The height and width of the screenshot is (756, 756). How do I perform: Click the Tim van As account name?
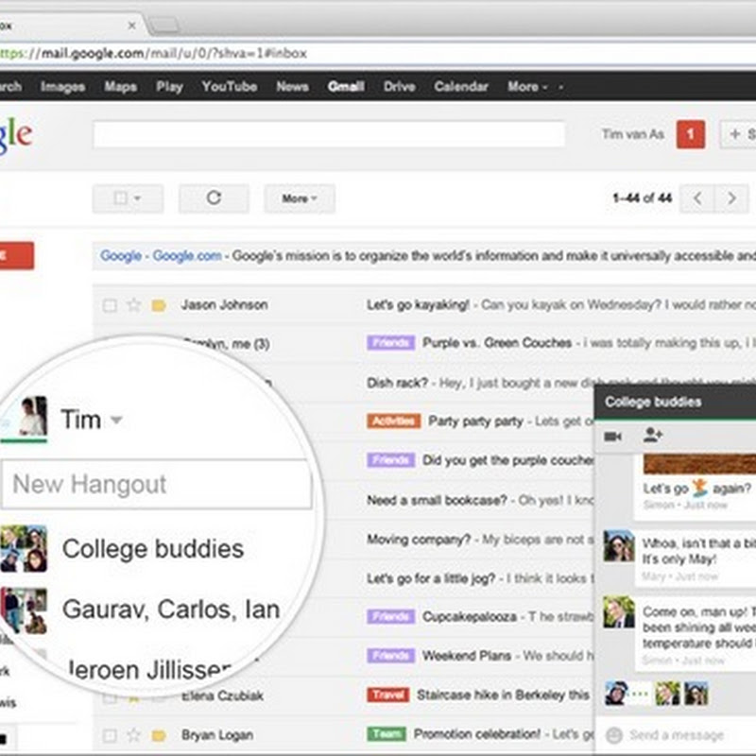tap(632, 134)
